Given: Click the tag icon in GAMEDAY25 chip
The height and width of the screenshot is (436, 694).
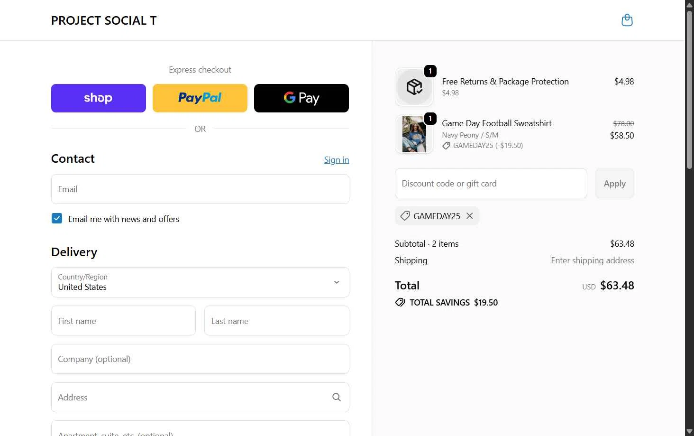Looking at the screenshot, I should tap(405, 216).
